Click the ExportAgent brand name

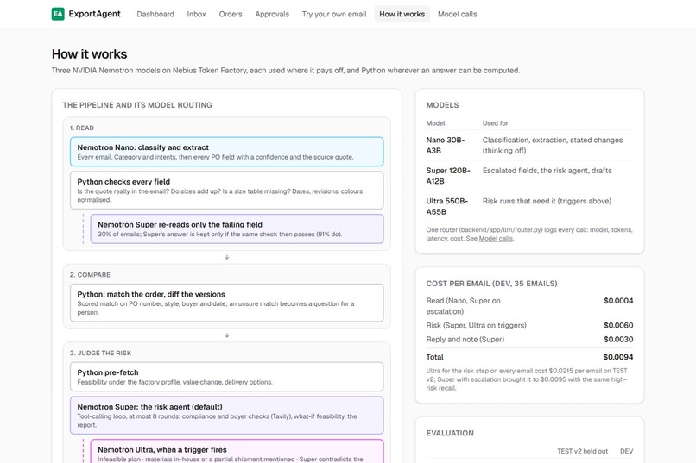(94, 14)
